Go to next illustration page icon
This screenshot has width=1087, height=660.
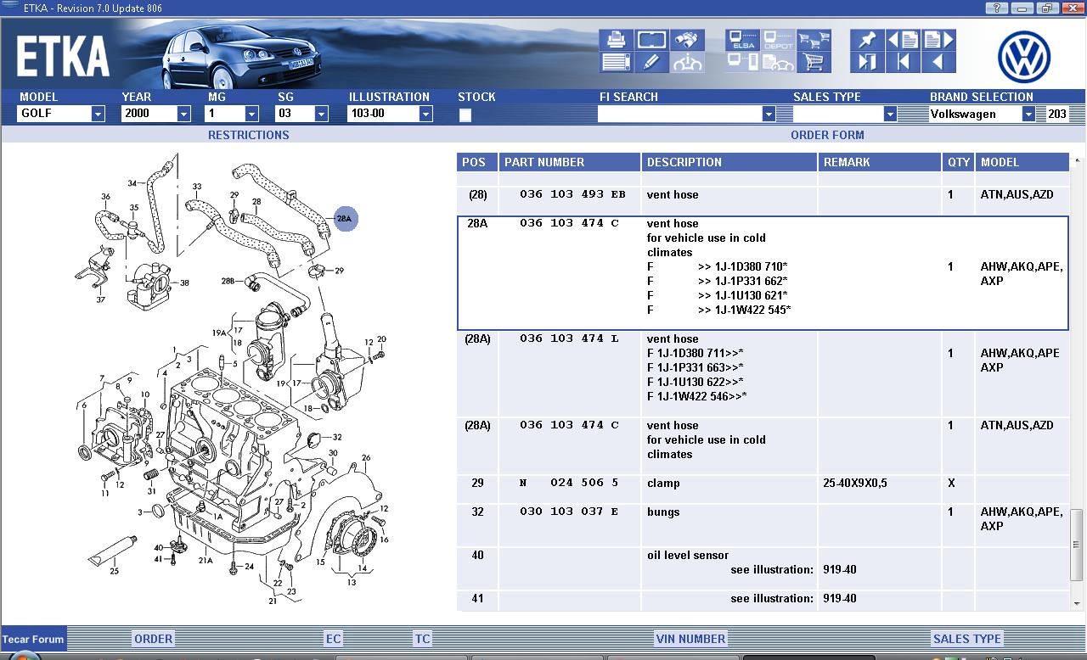[938, 40]
